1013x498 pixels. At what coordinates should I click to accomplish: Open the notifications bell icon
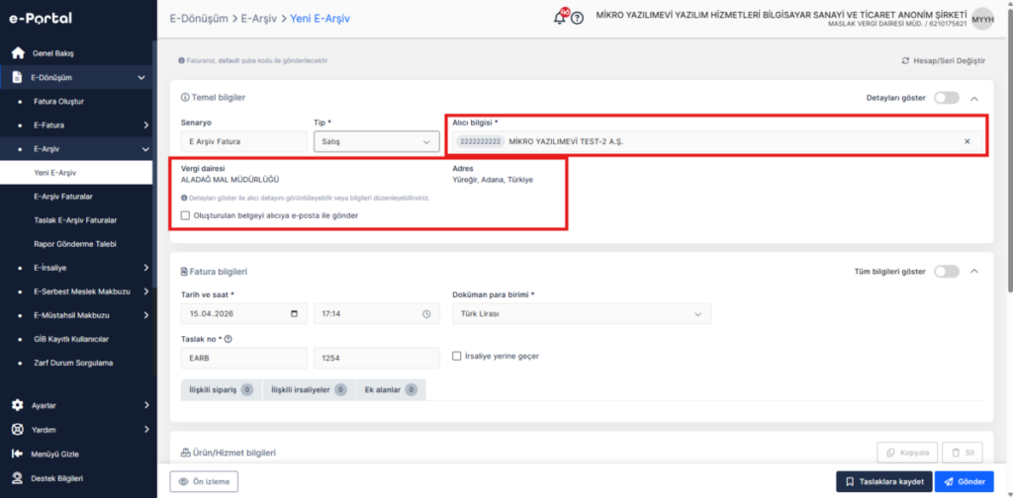(560, 18)
